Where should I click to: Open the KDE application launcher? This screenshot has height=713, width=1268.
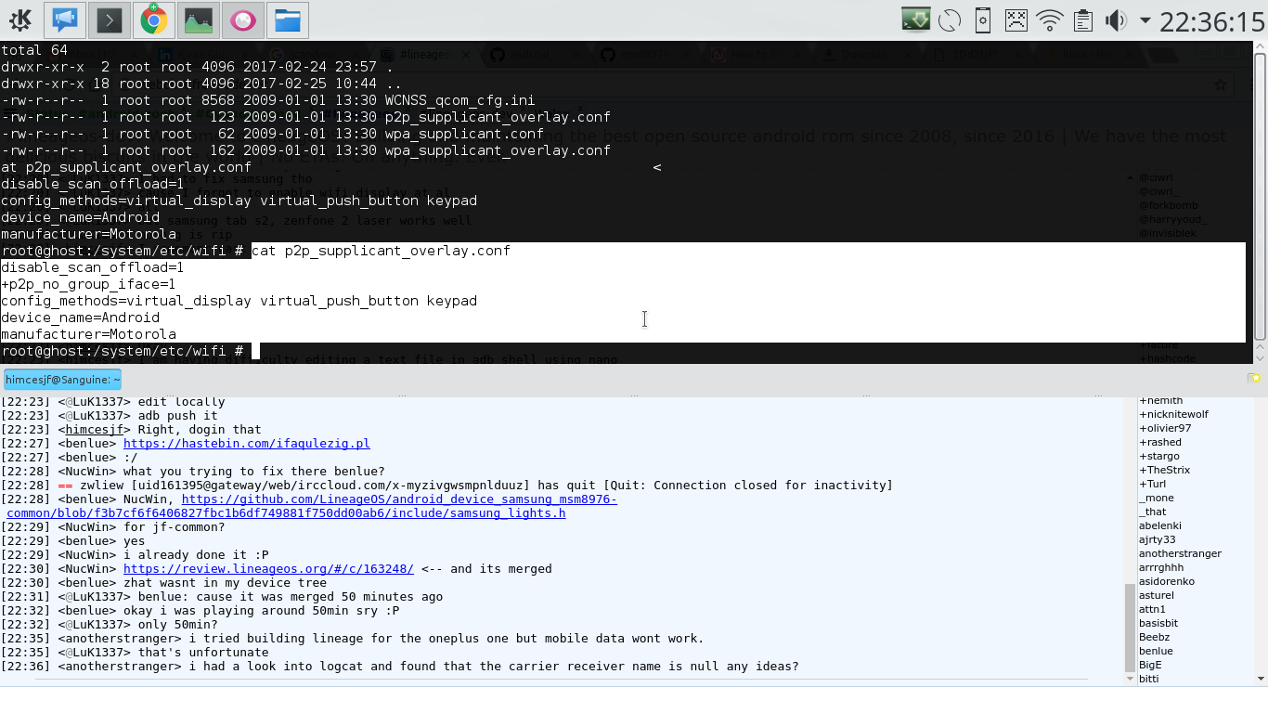point(19,19)
